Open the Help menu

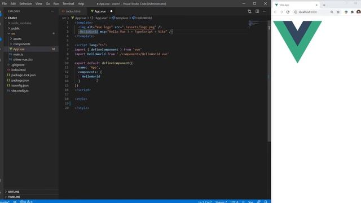(x=81, y=4)
